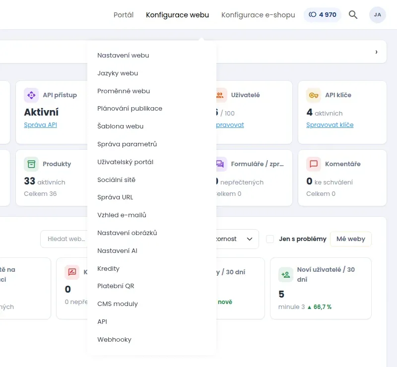Click the Uživatelé people icon

220,95
